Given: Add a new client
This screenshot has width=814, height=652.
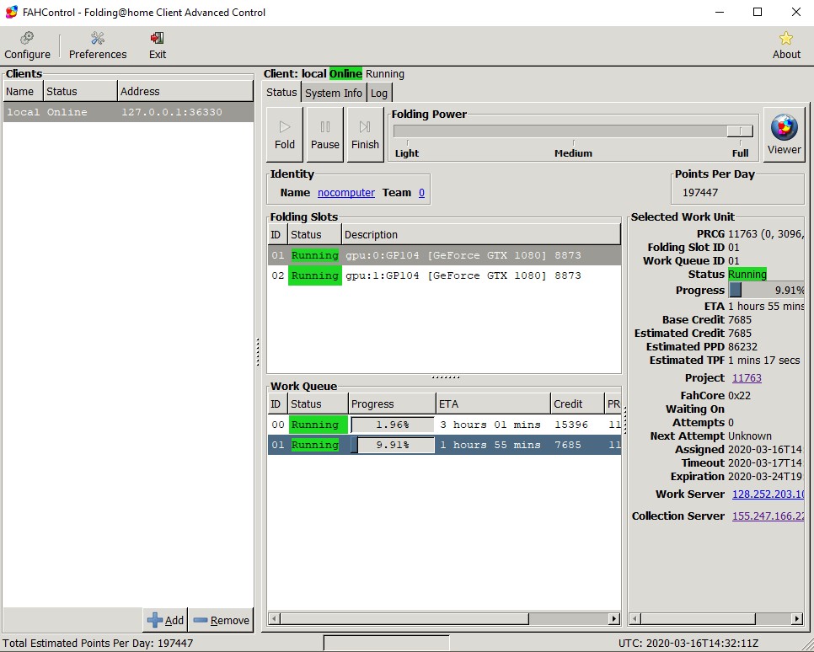Looking at the screenshot, I should pos(166,620).
